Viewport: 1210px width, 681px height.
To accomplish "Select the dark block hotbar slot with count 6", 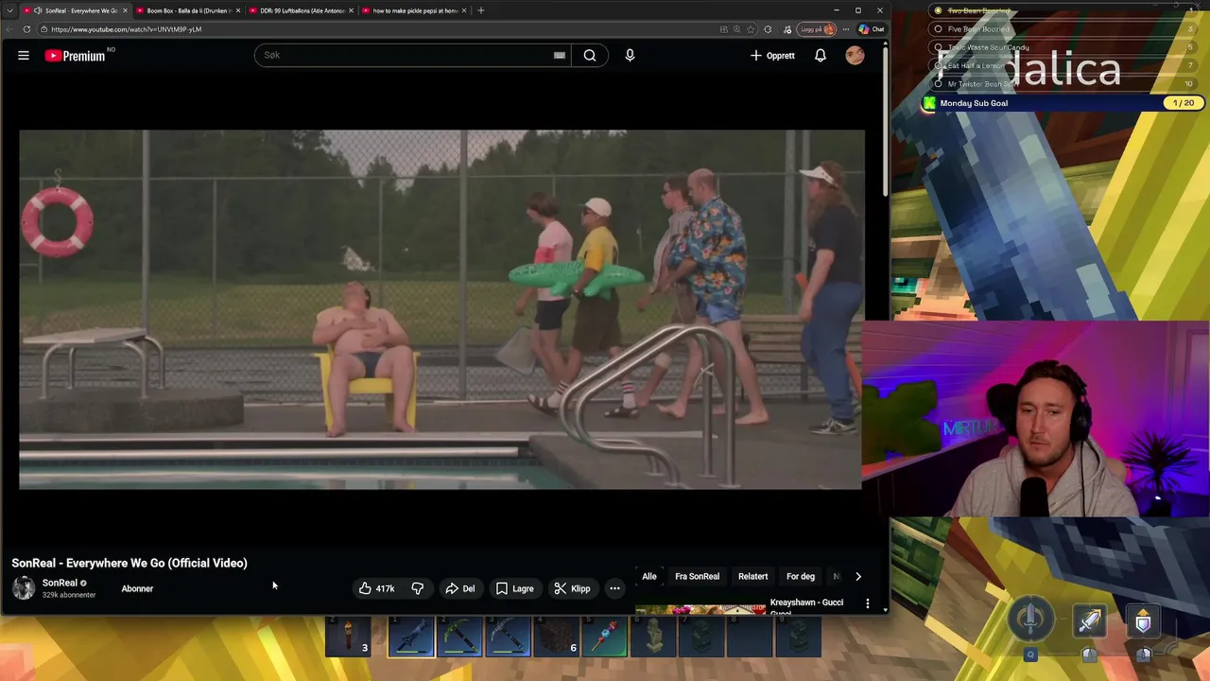I will 557,636.
